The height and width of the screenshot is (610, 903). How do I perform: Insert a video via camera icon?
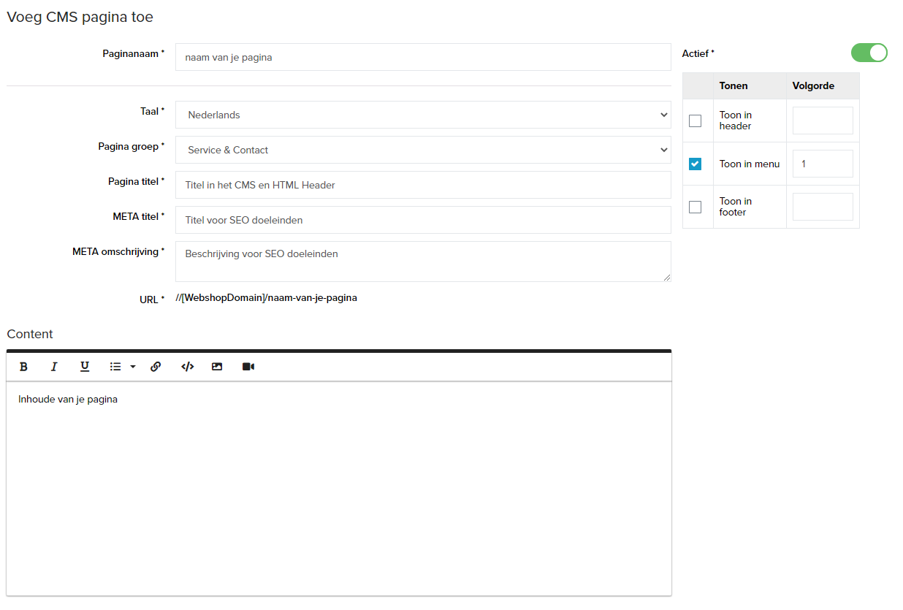pos(248,367)
